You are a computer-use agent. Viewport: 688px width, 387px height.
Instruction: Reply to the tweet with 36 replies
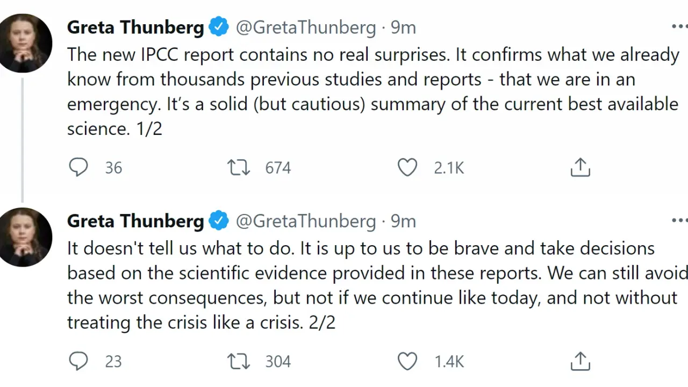pos(78,168)
